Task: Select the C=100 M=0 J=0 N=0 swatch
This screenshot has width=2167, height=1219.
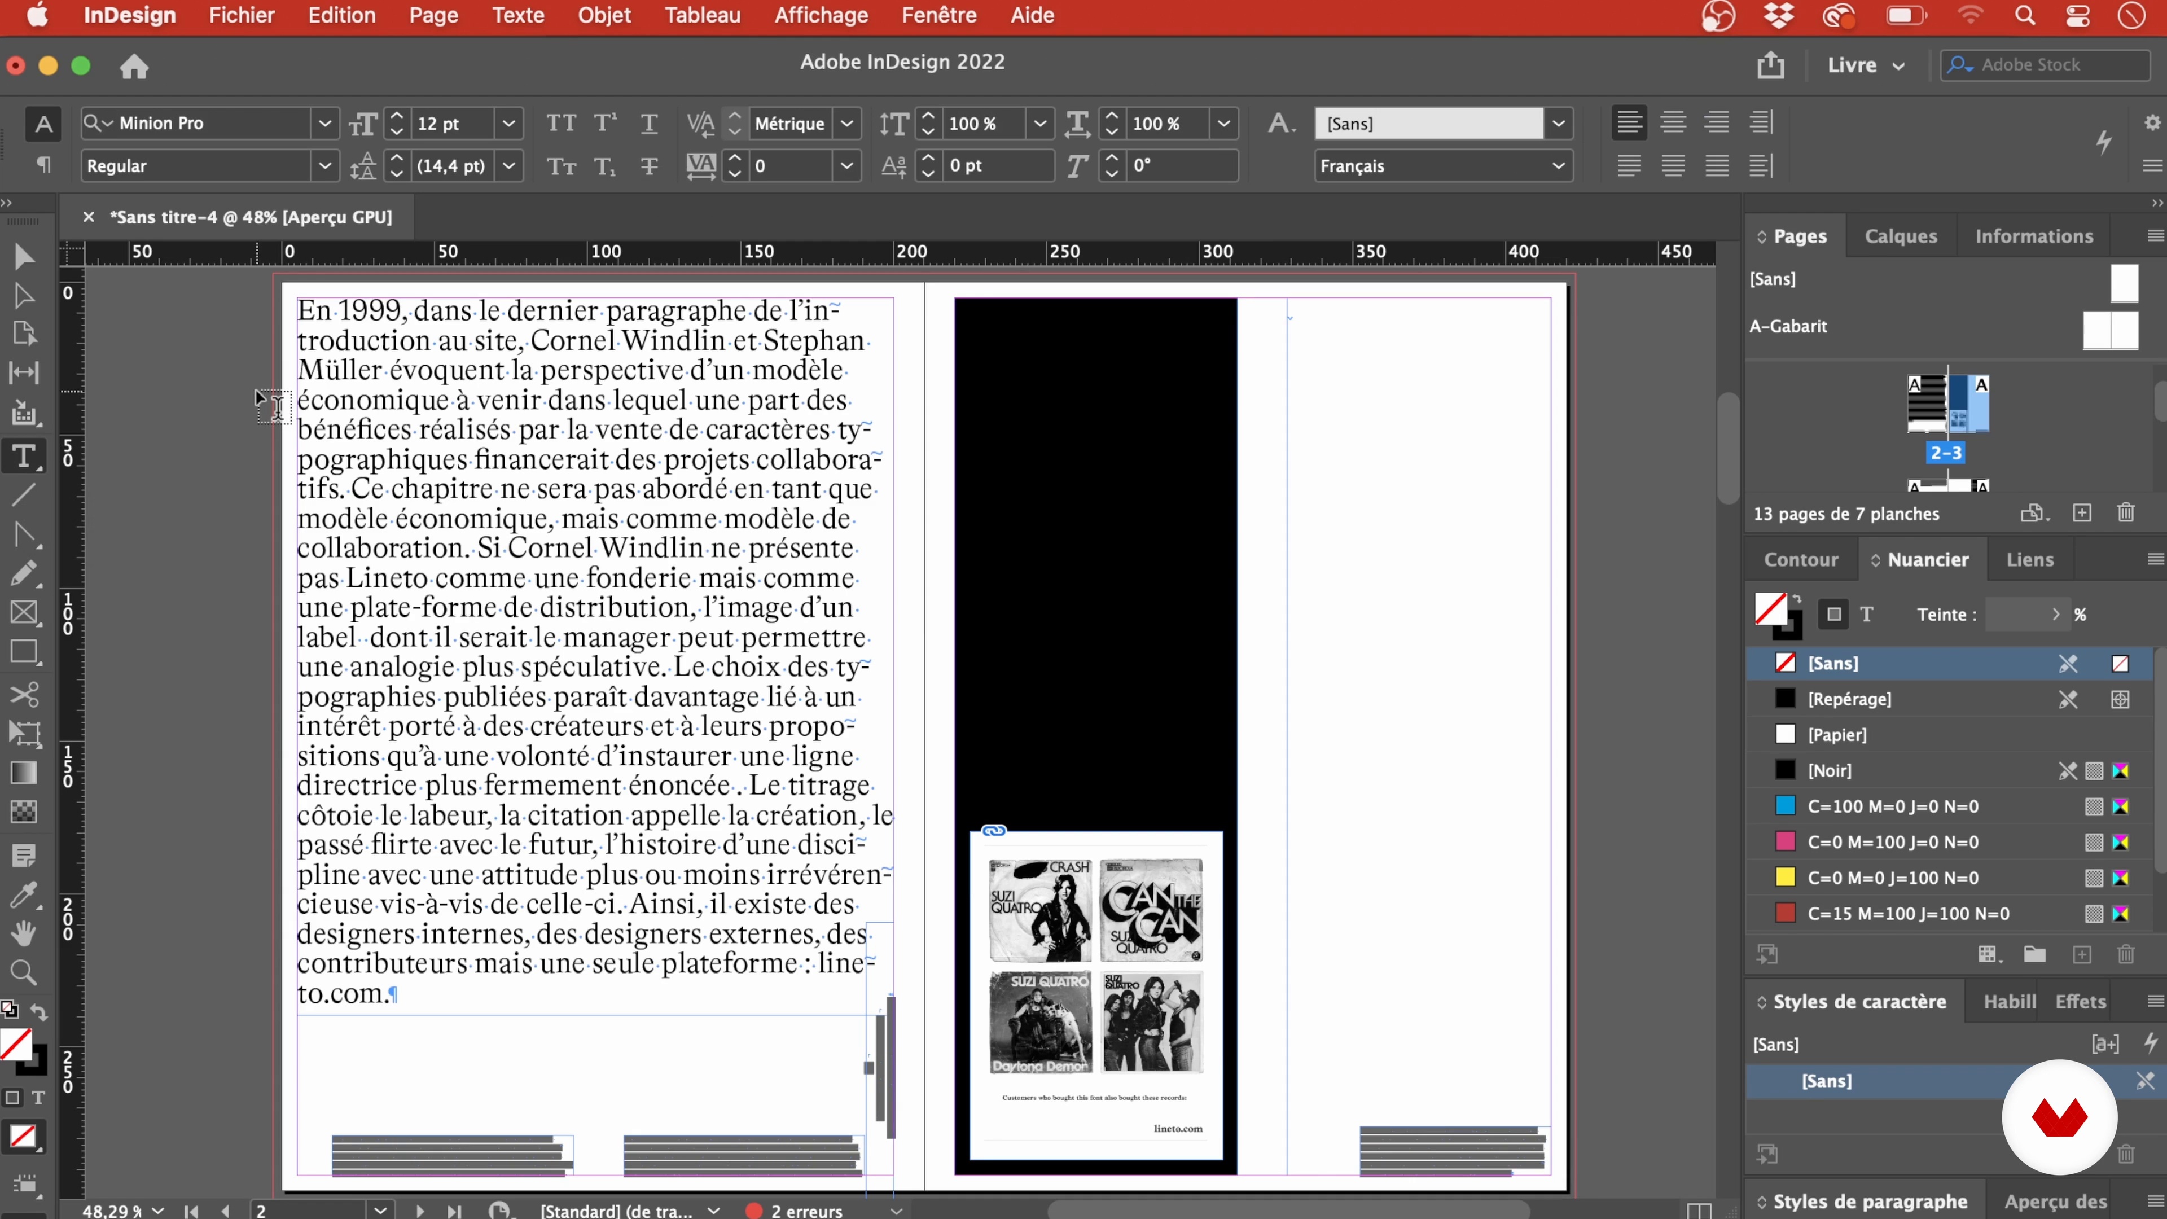Action: tap(1948, 806)
